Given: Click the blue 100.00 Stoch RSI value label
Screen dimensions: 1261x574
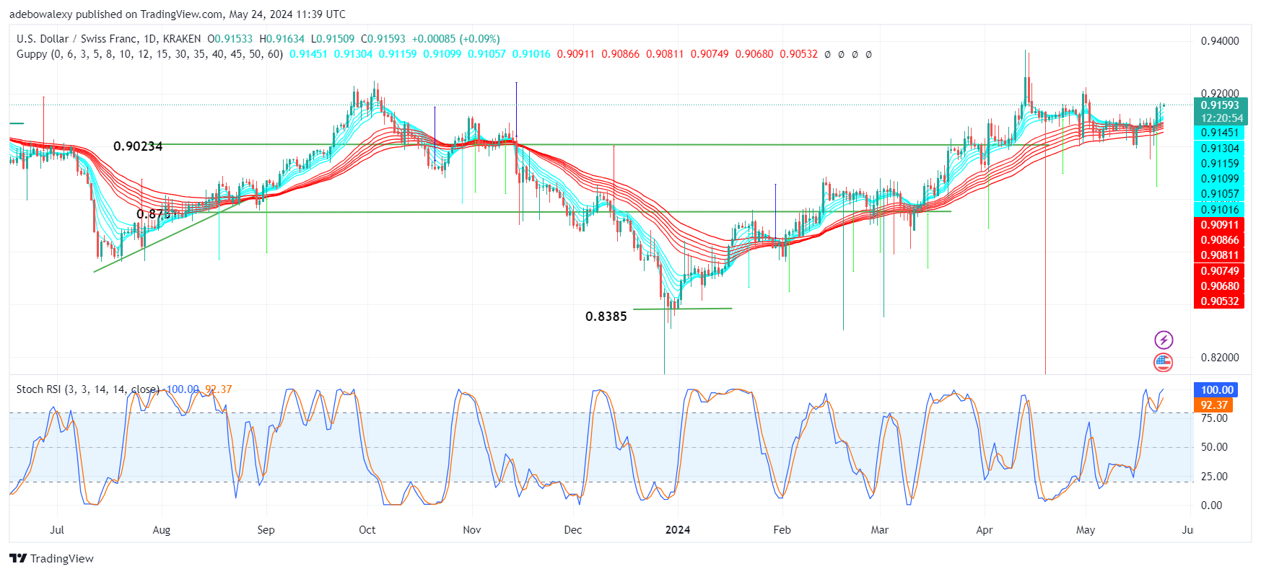Looking at the screenshot, I should coord(1216,390).
